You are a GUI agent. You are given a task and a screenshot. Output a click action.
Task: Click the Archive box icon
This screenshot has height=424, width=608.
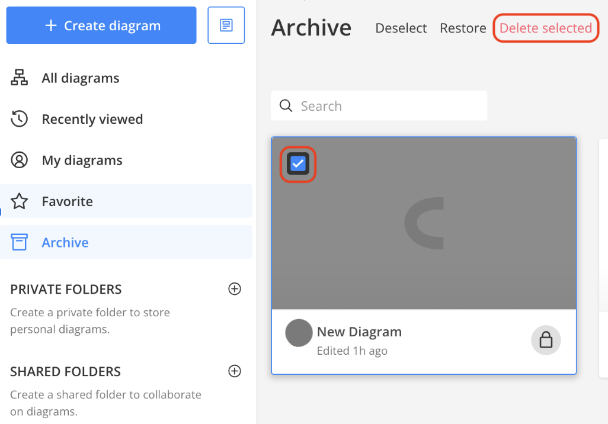(x=19, y=242)
